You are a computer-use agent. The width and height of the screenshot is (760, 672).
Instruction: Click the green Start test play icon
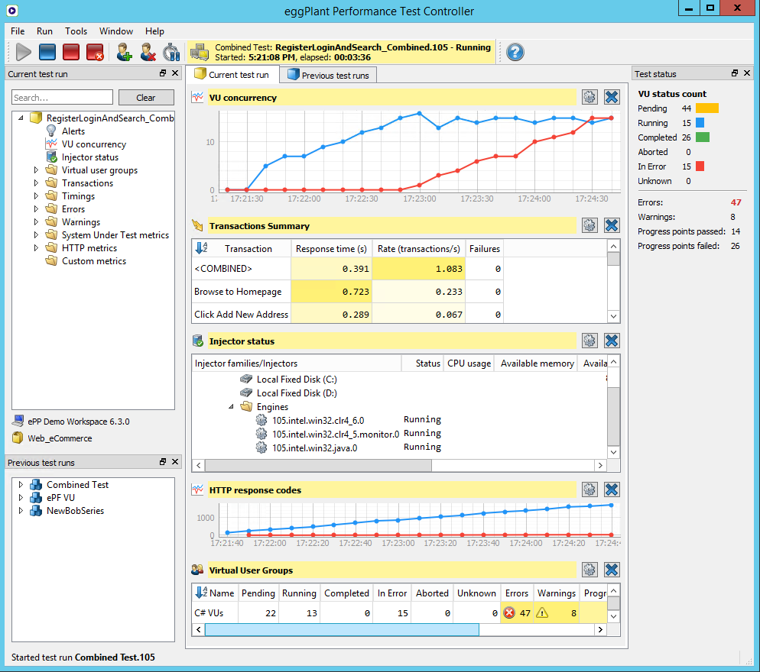click(x=24, y=52)
